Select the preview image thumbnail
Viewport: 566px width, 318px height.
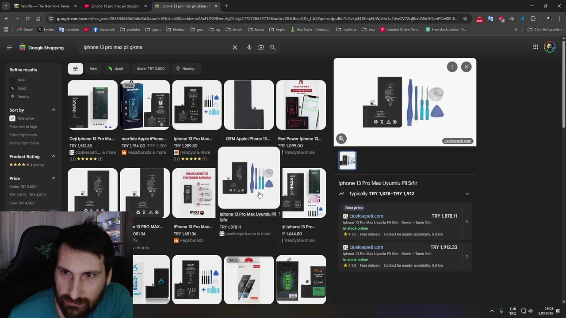(348, 160)
